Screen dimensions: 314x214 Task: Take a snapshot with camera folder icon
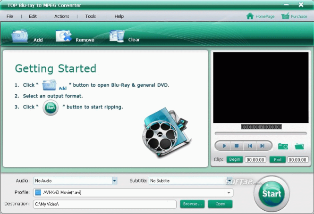(x=283, y=146)
